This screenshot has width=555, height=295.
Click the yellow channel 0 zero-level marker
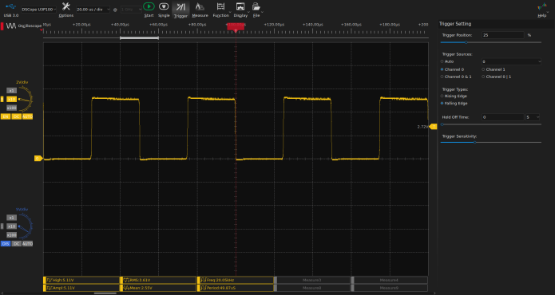coord(38,159)
